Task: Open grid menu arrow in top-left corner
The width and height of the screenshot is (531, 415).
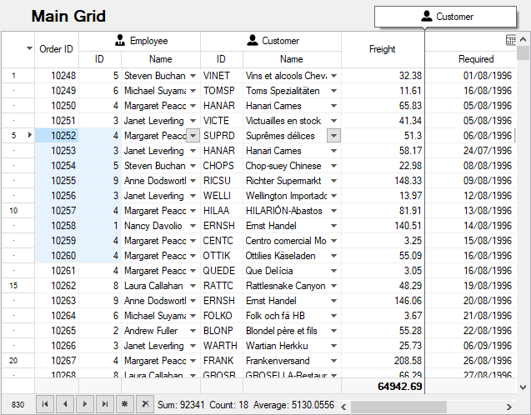Action: pyautogui.click(x=30, y=49)
